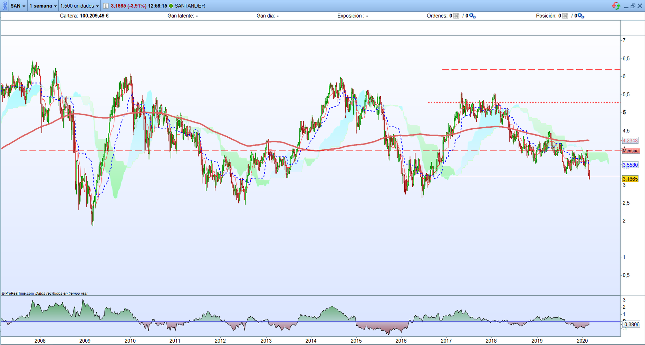Click the Posición label
Image resolution: width=645 pixels, height=345 pixels.
pos(546,16)
